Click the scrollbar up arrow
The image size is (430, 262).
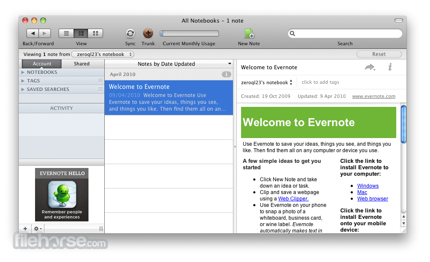tap(403, 216)
